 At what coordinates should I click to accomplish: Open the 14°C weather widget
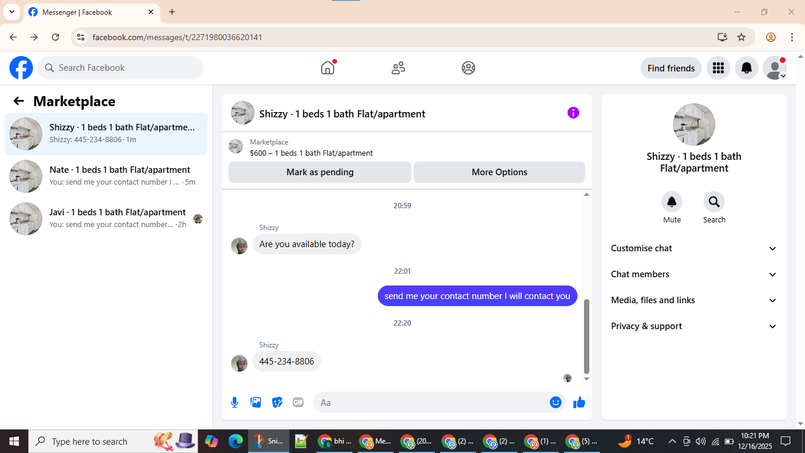[x=636, y=441]
